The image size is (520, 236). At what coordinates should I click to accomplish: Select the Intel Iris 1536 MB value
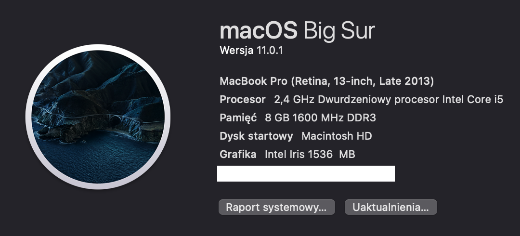310,154
